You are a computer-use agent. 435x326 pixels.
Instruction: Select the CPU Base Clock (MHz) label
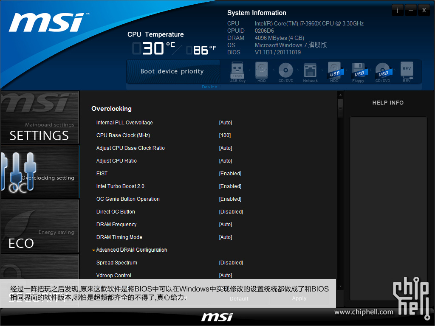pyautogui.click(x=123, y=135)
